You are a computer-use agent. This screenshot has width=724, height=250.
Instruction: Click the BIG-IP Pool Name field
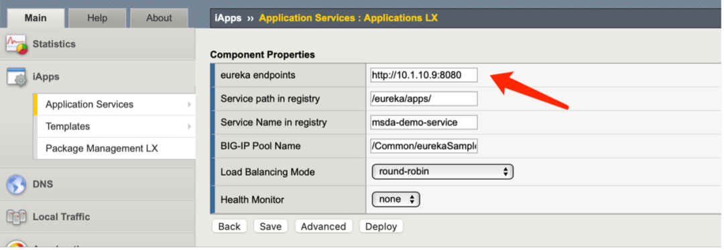pyautogui.click(x=424, y=146)
